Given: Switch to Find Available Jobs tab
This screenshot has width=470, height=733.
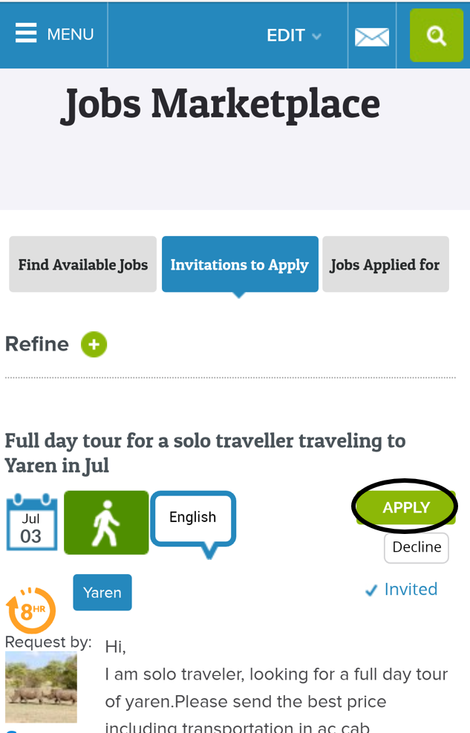Looking at the screenshot, I should (83, 264).
